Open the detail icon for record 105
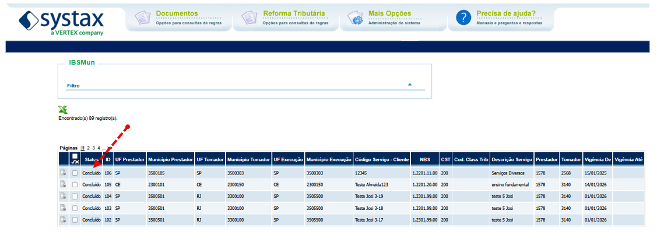The height and width of the screenshot is (232, 657). click(64, 184)
